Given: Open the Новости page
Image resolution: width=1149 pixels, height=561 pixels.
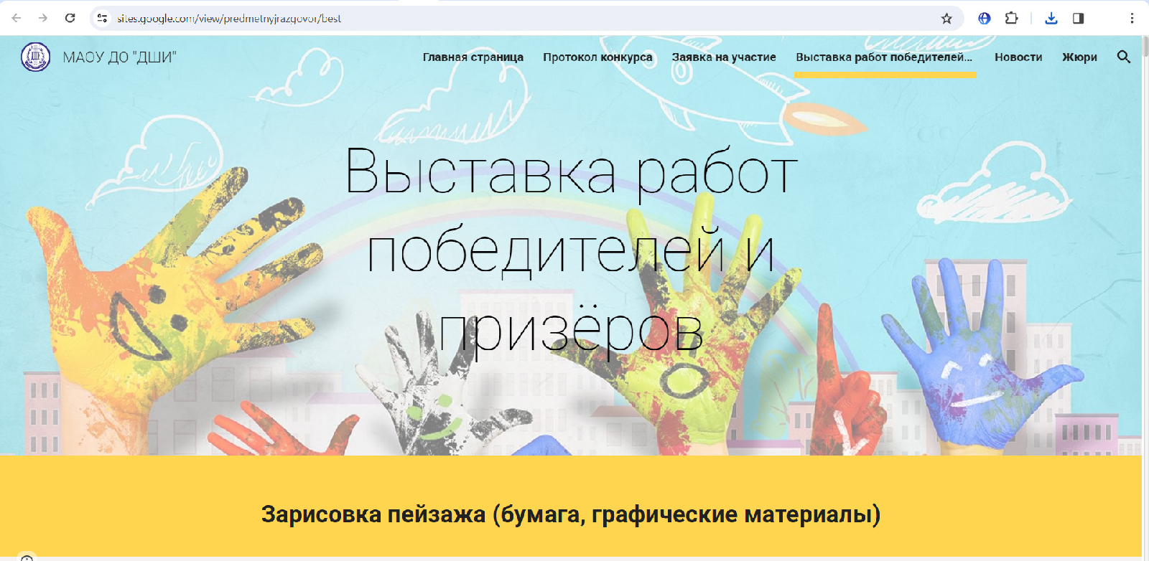Looking at the screenshot, I should tap(1018, 57).
